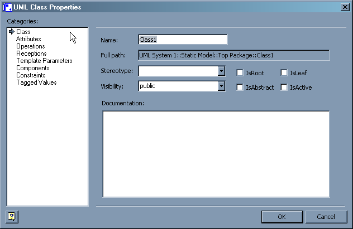Switch to Template Parameters category

(x=44, y=61)
